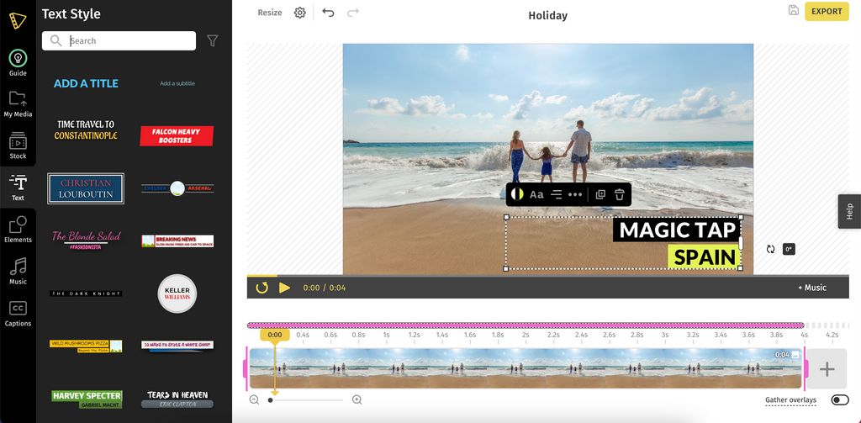Zoom in the timeline
This screenshot has height=423, width=861.
(x=357, y=400)
